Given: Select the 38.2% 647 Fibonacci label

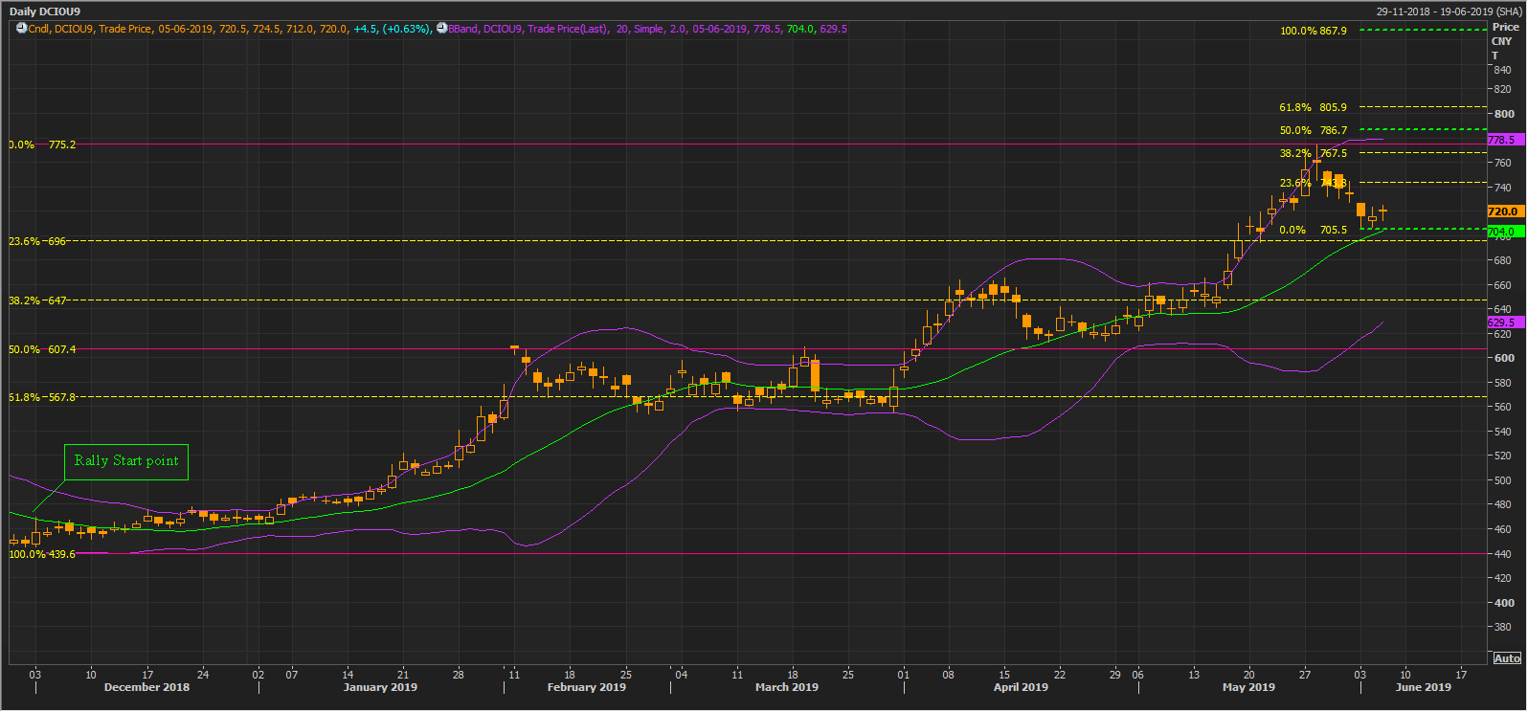Looking at the screenshot, I should click(37, 300).
